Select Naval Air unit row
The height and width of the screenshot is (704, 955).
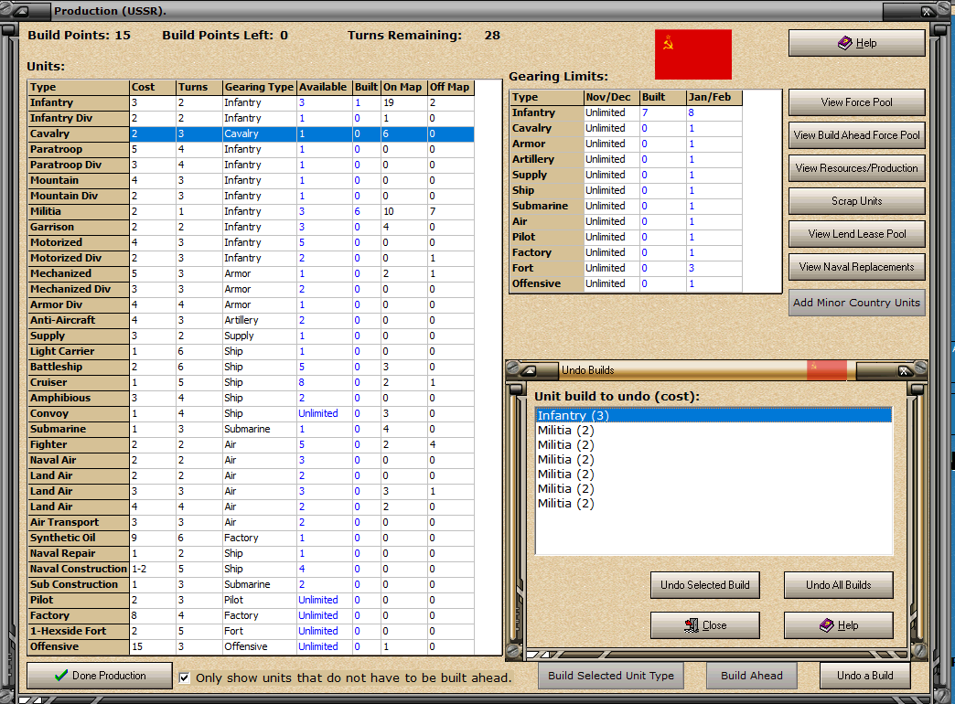coord(251,461)
